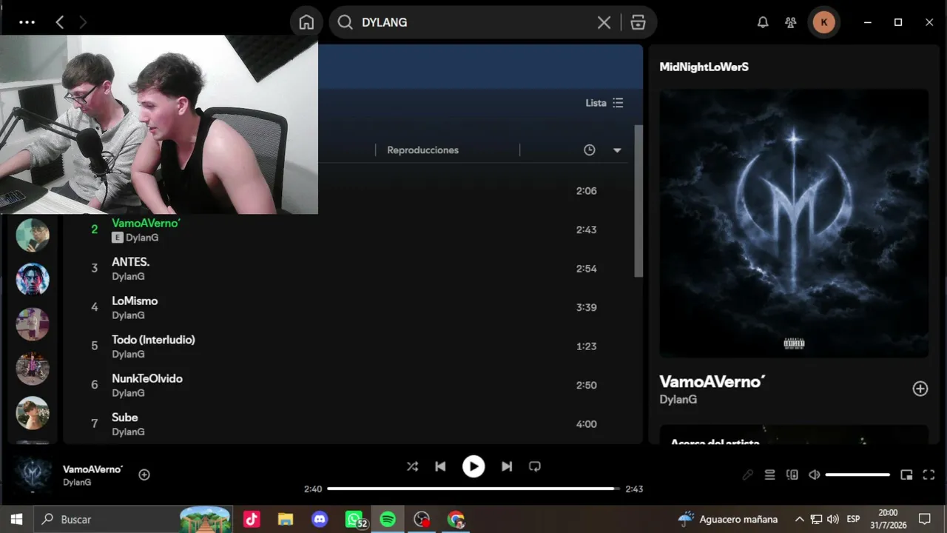Open DylanG artist link under Sube
947x533 pixels.
point(128,432)
